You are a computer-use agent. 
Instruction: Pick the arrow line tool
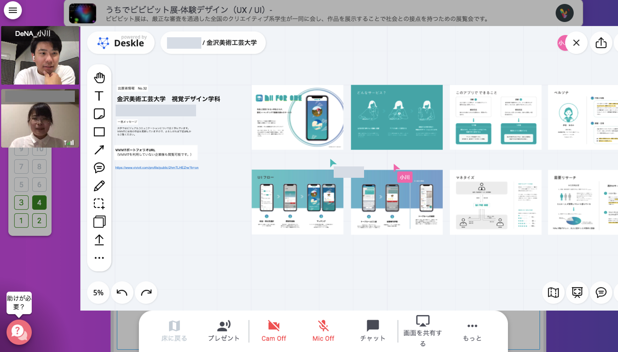click(99, 150)
